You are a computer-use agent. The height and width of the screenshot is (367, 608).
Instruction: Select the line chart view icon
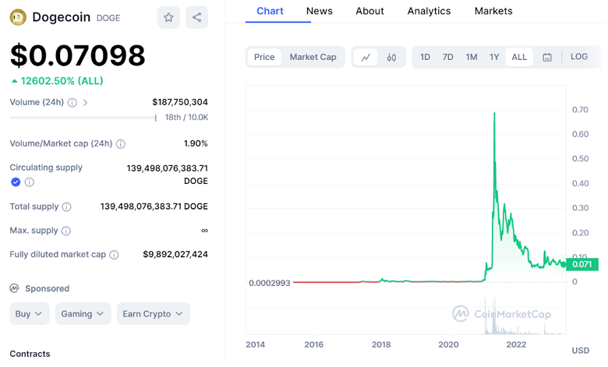click(x=366, y=57)
